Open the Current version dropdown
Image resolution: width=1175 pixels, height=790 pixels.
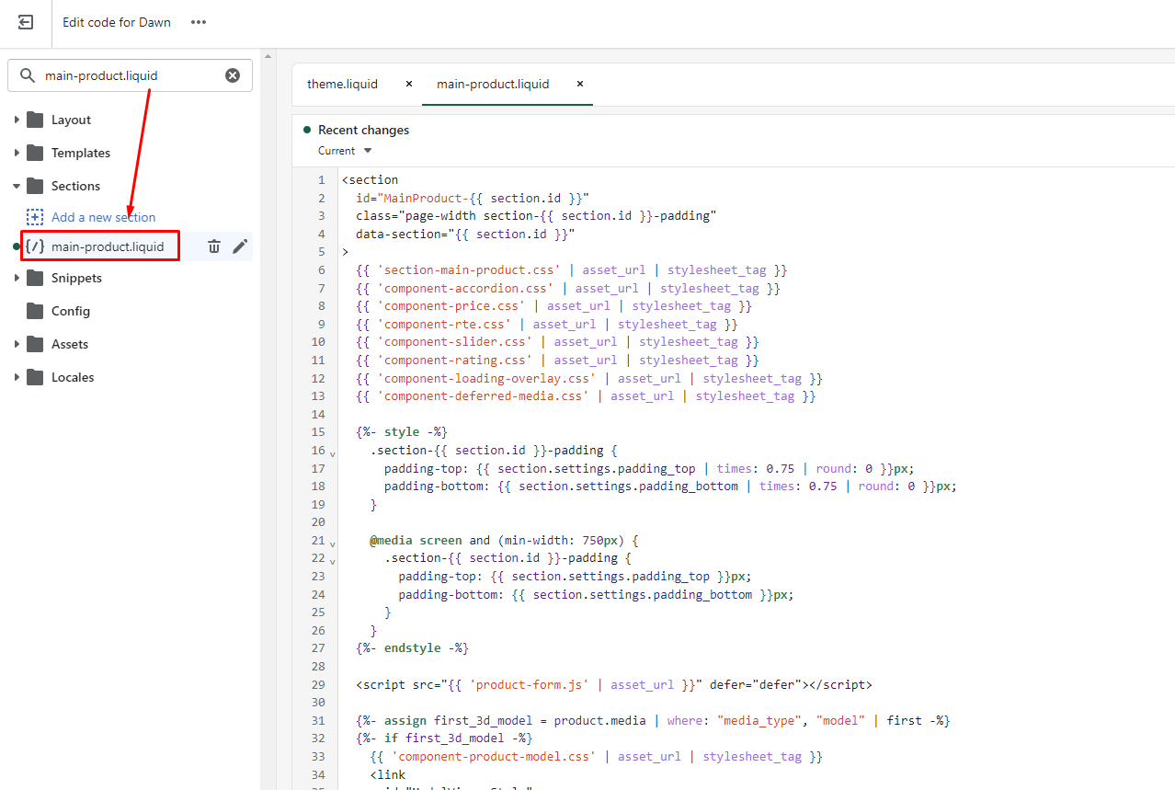coord(345,151)
